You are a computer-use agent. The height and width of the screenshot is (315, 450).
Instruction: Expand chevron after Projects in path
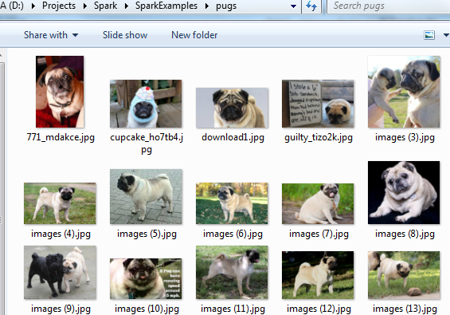[x=85, y=6]
